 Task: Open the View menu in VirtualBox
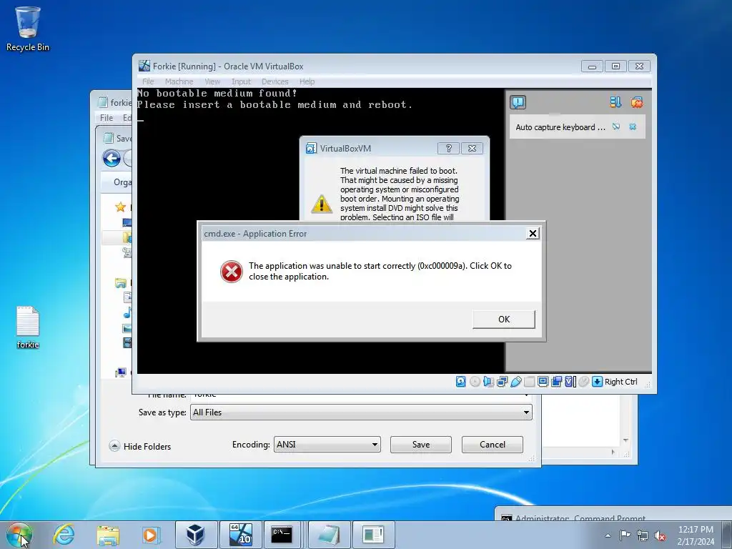212,81
